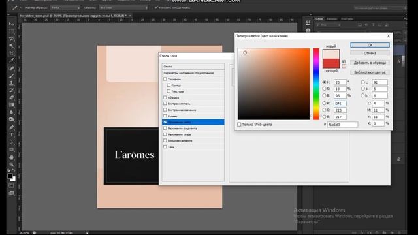Image resolution: width=418 pixels, height=235 pixels.
Task: Open Библиотеки цветов button
Action: pyautogui.click(x=370, y=72)
